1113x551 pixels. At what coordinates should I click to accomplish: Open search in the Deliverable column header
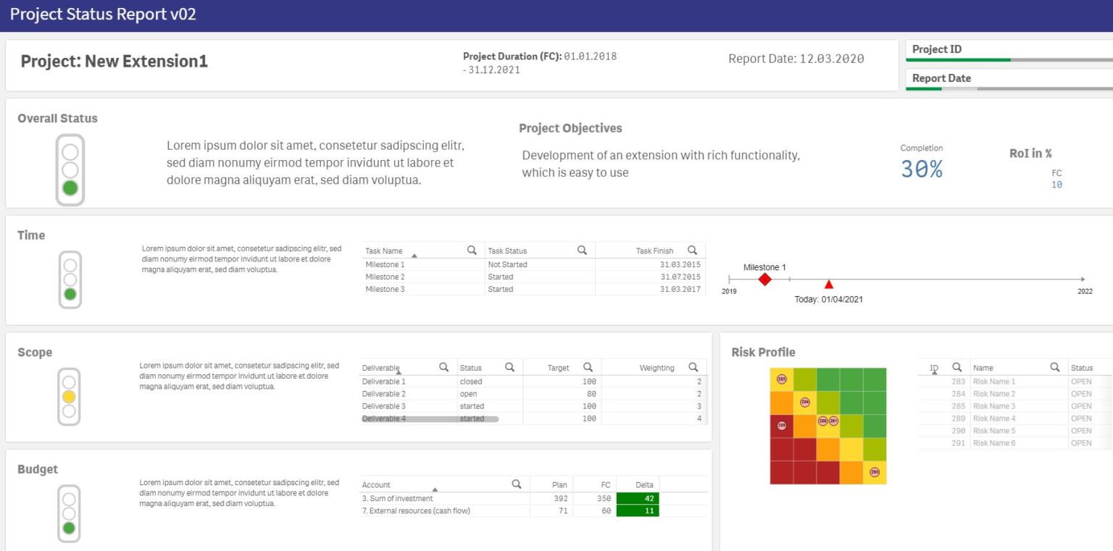(443, 367)
